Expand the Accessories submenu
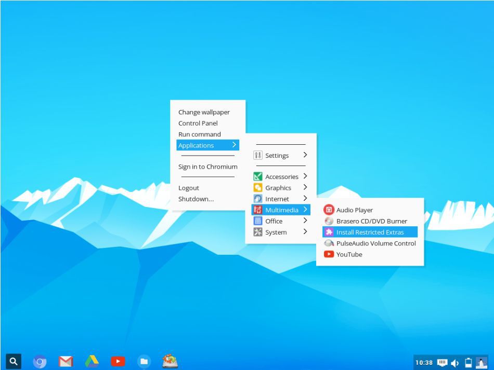 pyautogui.click(x=281, y=176)
